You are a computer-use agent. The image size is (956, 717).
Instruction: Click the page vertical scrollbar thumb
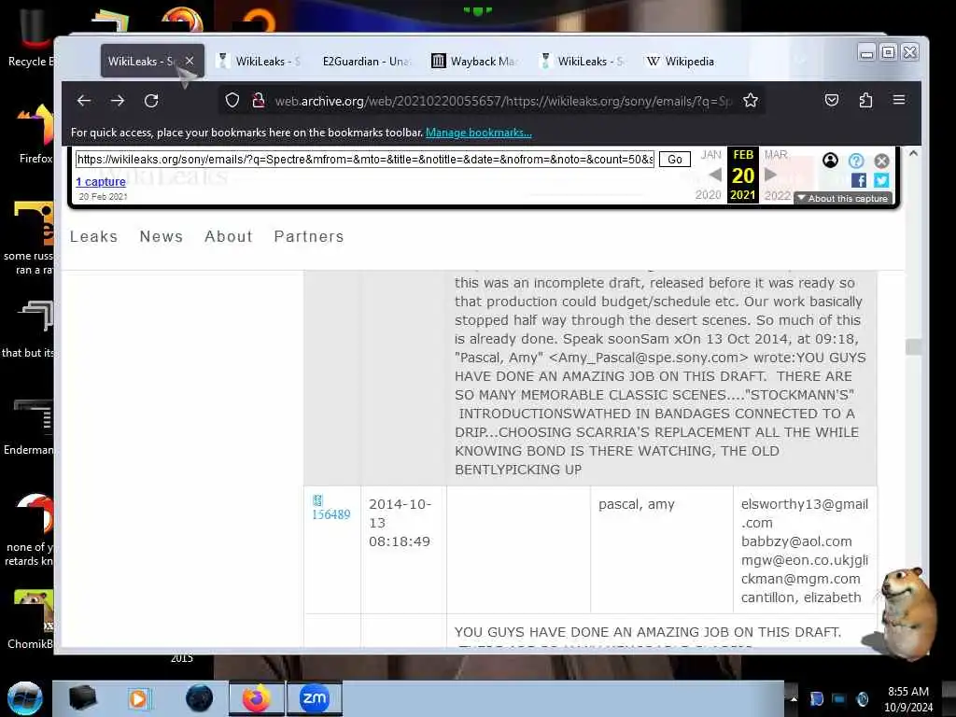(x=913, y=346)
